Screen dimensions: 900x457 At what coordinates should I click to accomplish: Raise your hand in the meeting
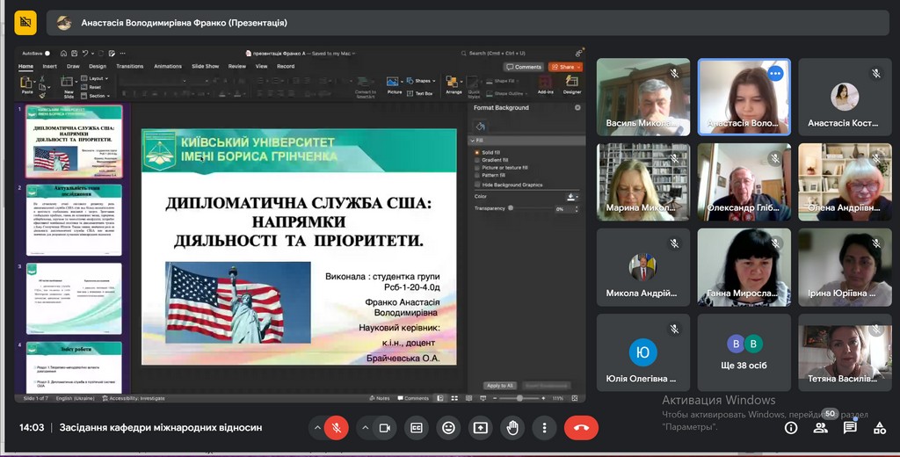(x=512, y=428)
